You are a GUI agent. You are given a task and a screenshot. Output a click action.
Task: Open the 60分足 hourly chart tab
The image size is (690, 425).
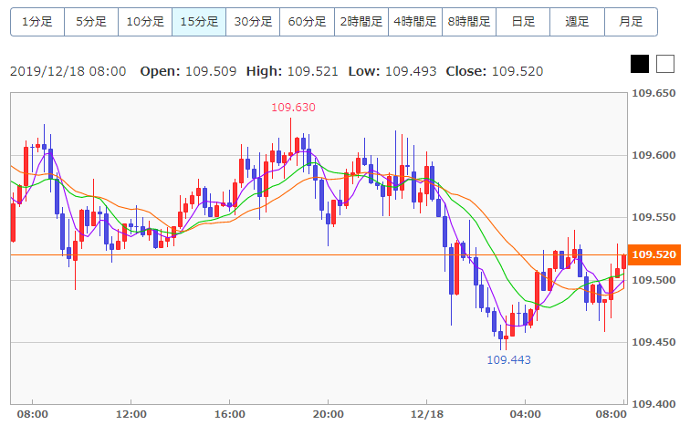[308, 22]
